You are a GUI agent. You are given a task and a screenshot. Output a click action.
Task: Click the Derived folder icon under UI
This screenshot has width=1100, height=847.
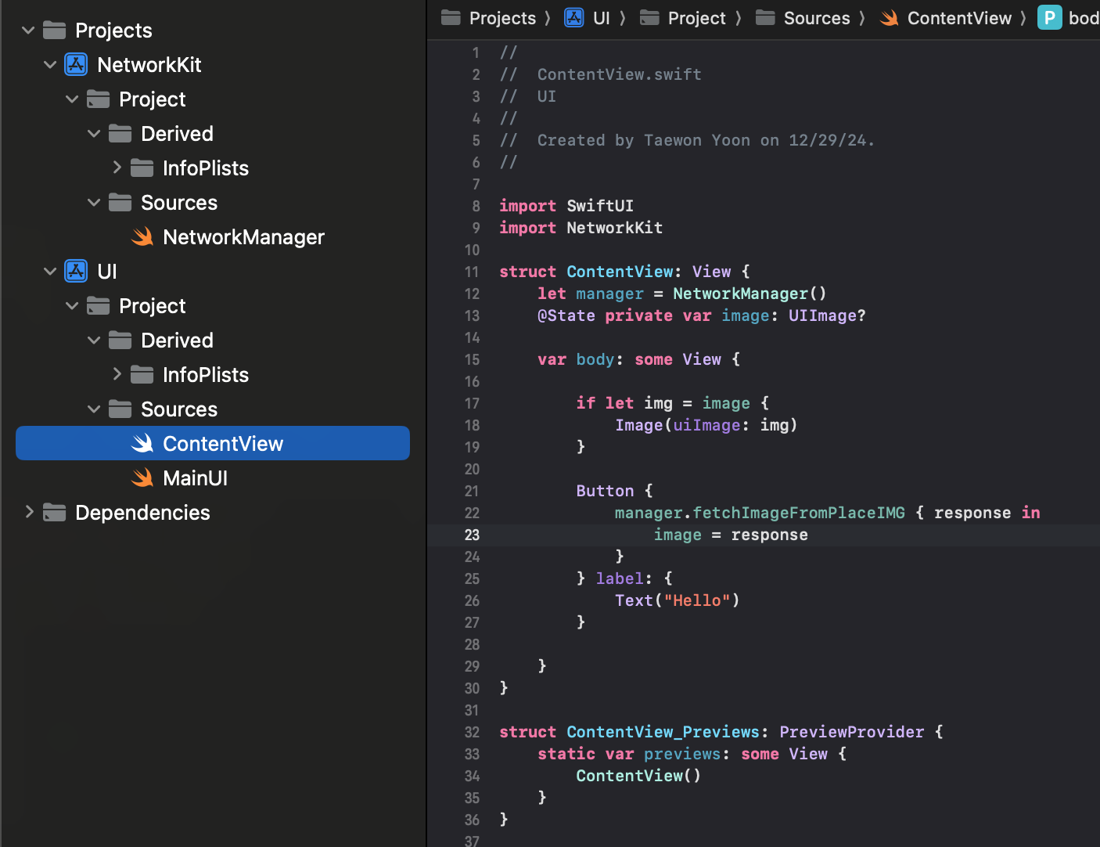coord(120,341)
